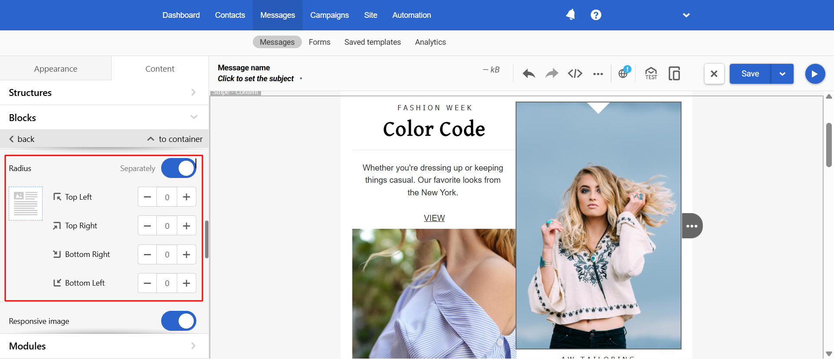Viewport: 834px width, 359px height.
Task: Click the redo arrow icon
Action: [x=552, y=74]
